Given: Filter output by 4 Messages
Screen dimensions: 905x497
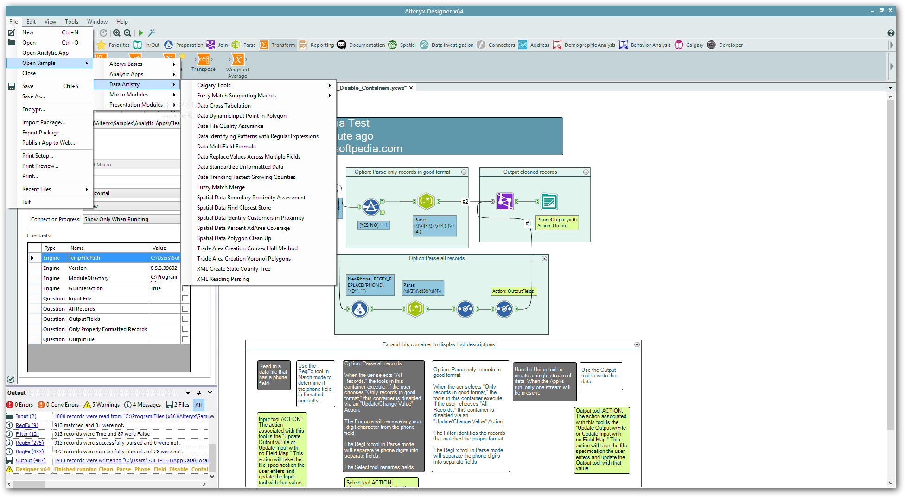Looking at the screenshot, I should (x=142, y=405).
